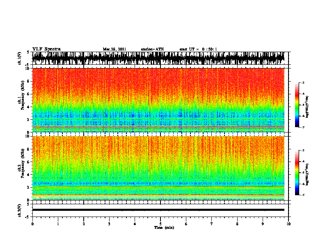This screenshot has width=325, height=251.
Task: Click the "4" kHz tick on ch.1 frequency axis
Action: (x=29, y=107)
